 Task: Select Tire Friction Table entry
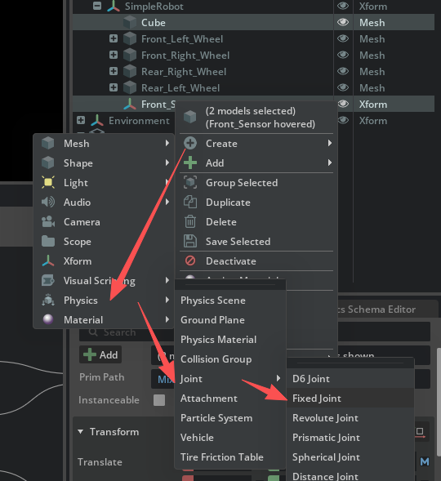tap(230, 457)
